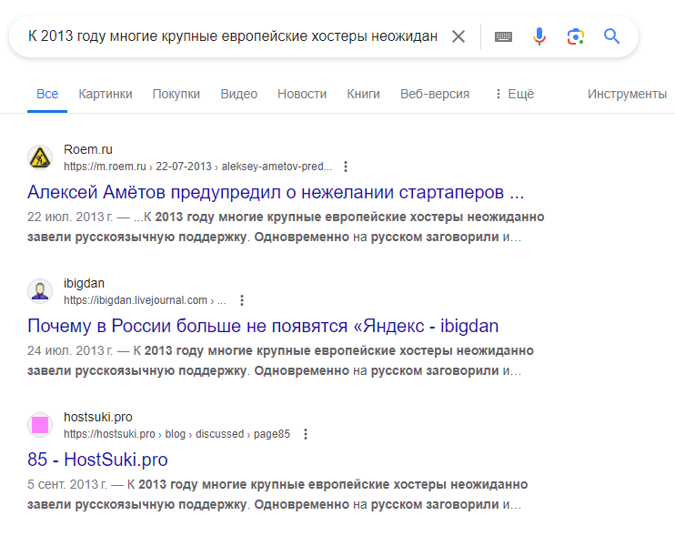Clear the search query with the X icon
Screen dimensions: 675x536
458,36
